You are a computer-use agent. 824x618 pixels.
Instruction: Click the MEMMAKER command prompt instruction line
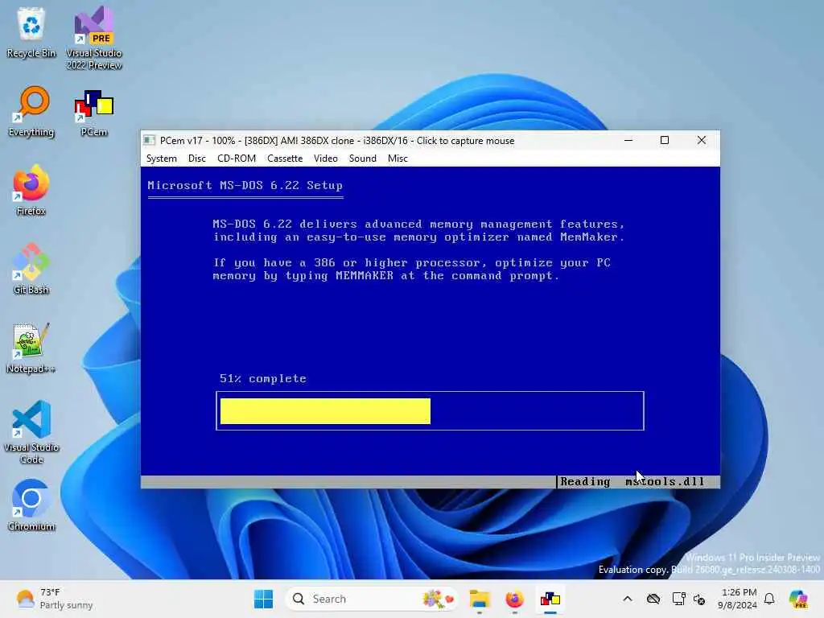click(386, 276)
